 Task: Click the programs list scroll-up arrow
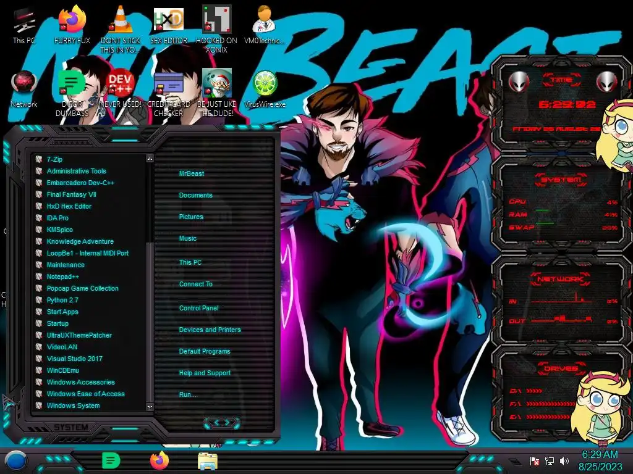pyautogui.click(x=150, y=159)
